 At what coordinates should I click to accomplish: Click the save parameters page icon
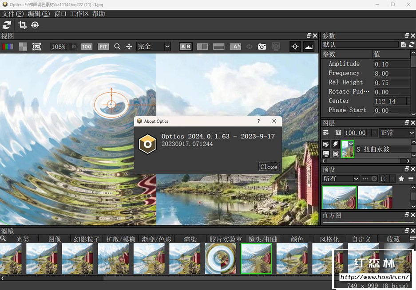pos(403,44)
